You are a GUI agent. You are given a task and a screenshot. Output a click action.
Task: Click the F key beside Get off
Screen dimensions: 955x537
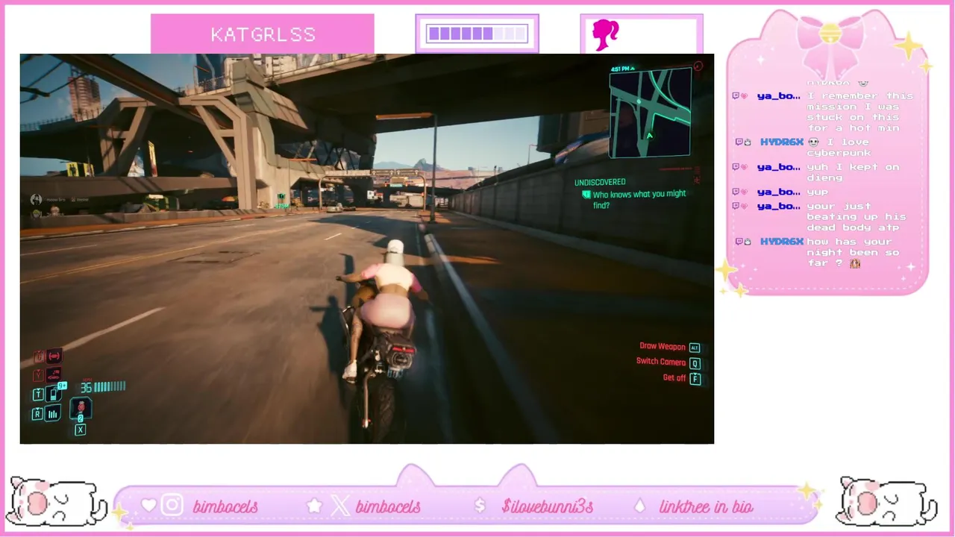(695, 379)
